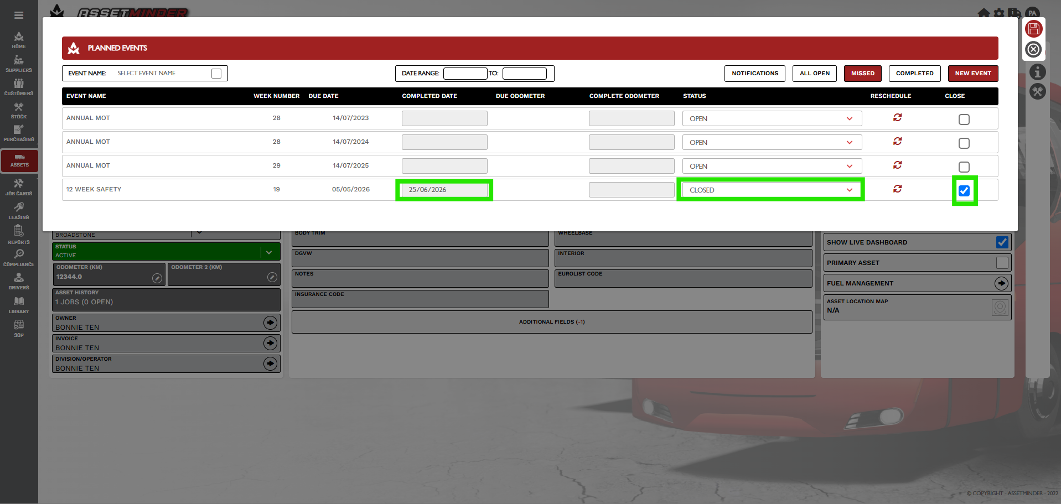This screenshot has width=1061, height=504.
Task: Open the status dropdown for the 14/07/2025 MOT
Action: 772,166
